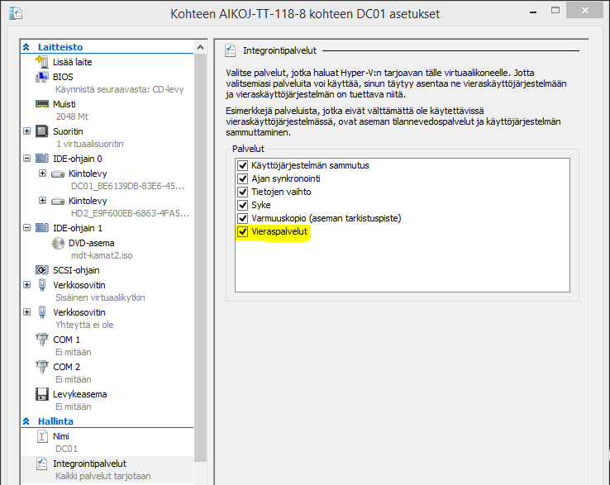Expand the Kiintolevy HD2 node
The image size is (610, 485).
click(43, 200)
